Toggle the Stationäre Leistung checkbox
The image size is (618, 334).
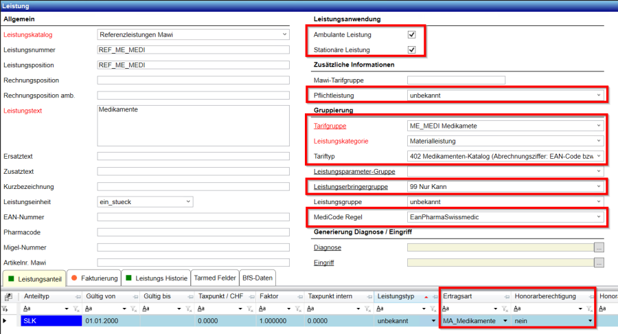click(x=412, y=50)
